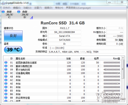Screen dimensions: 128x105
Task: Click status orb for attribute 01
Action: 6,62
